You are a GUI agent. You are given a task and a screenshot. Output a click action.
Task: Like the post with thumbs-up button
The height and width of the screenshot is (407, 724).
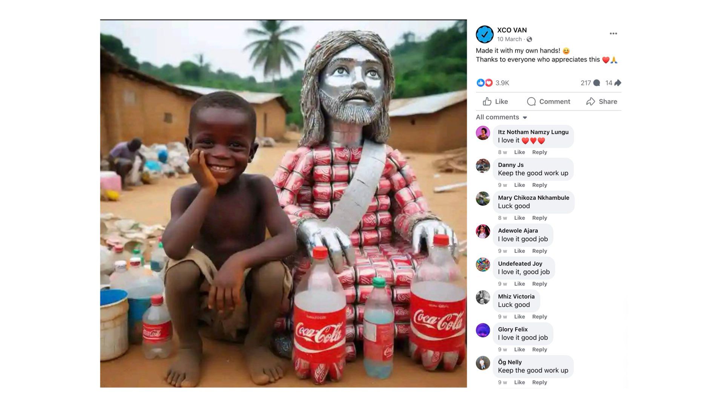[495, 101]
